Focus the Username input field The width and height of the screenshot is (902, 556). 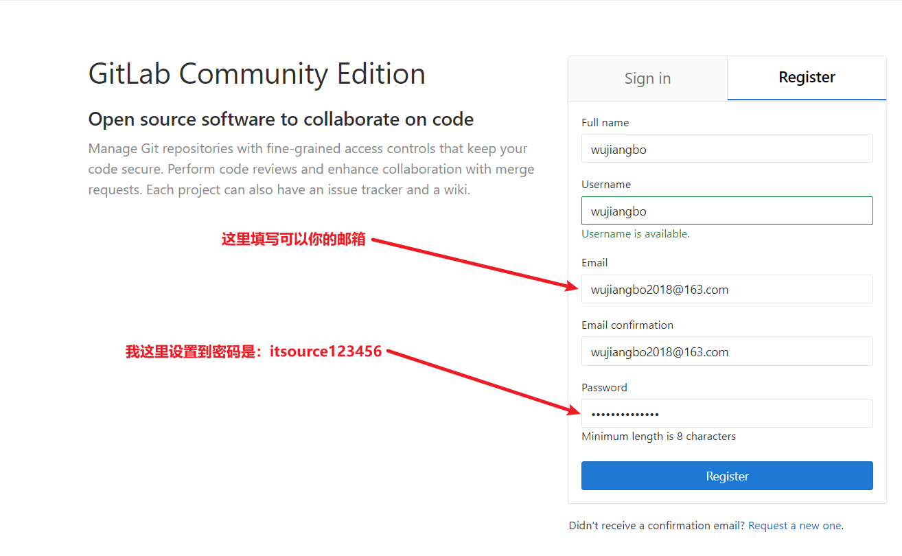click(x=727, y=211)
